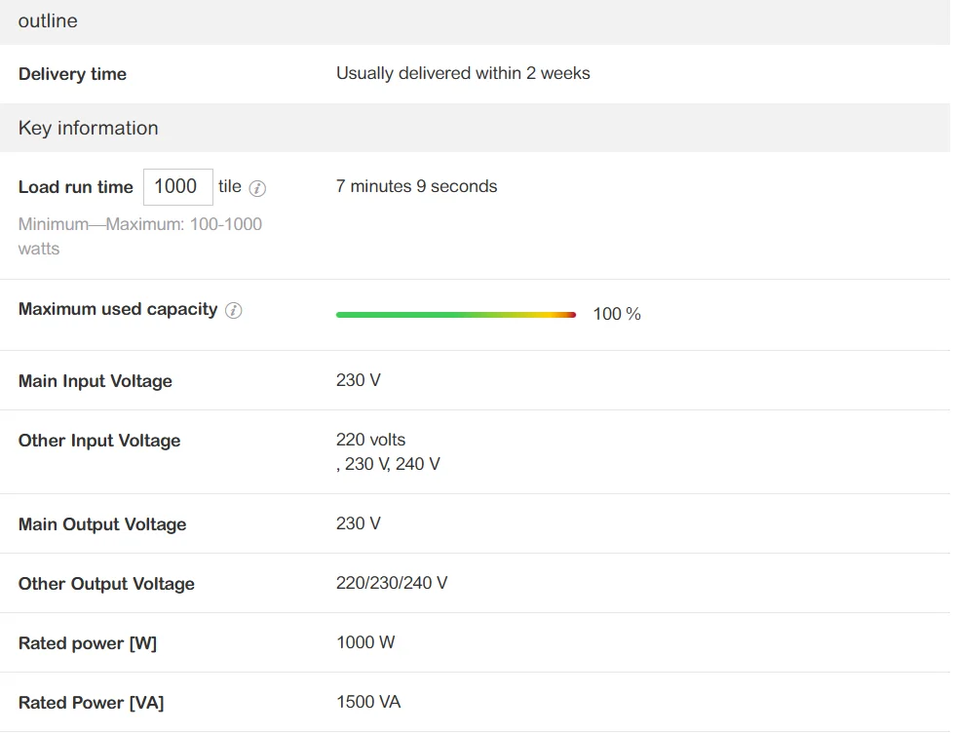Select the Delivery time label
This screenshot has width=956, height=734.
pyautogui.click(x=72, y=74)
